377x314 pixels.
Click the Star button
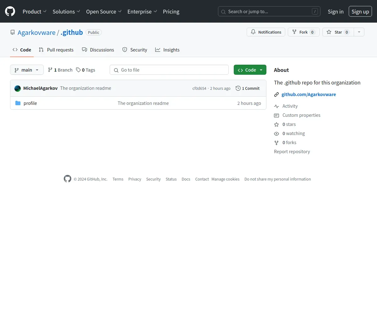[338, 32]
